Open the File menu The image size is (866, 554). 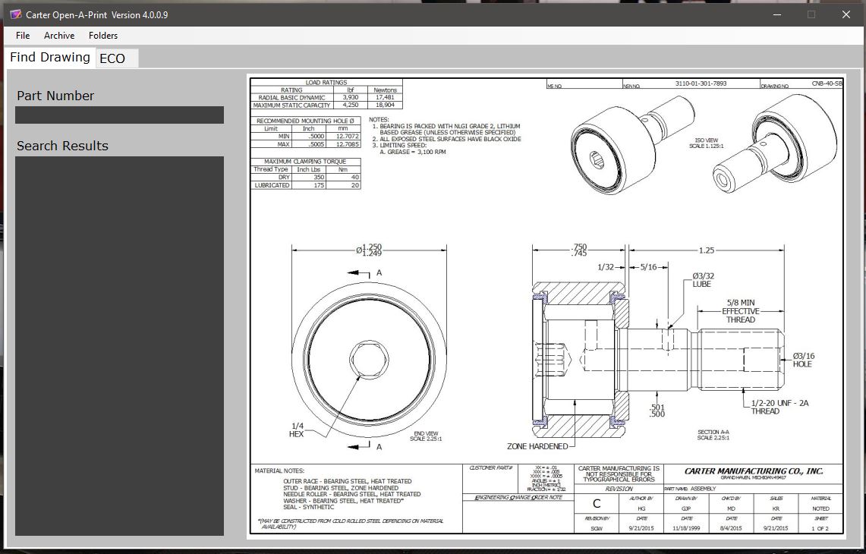[22, 35]
